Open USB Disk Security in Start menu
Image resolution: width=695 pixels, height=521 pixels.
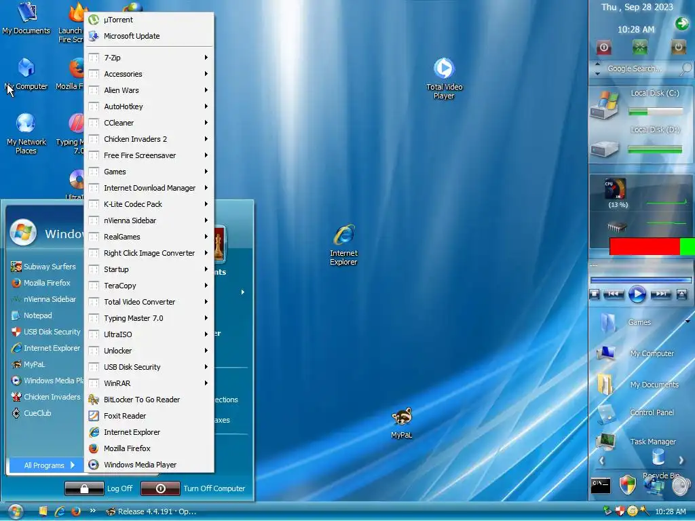pos(45,332)
